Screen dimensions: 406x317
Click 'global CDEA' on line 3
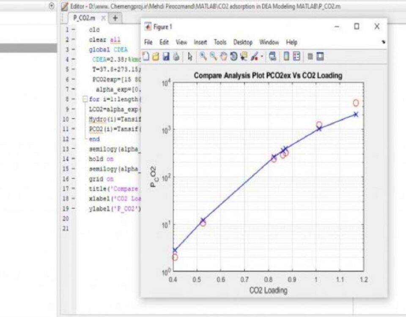(x=108, y=50)
